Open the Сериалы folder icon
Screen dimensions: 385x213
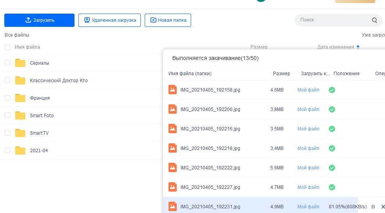pyautogui.click(x=20, y=63)
